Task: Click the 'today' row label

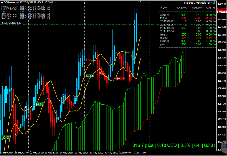Action: pos(163,18)
